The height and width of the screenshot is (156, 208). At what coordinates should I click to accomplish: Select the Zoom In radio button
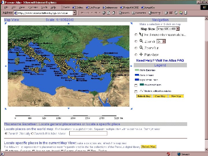click(x=136, y=41)
